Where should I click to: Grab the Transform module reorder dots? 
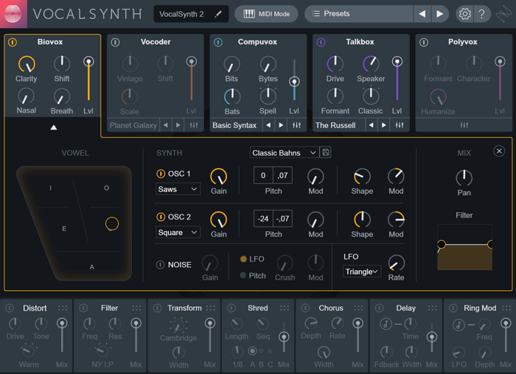211,308
